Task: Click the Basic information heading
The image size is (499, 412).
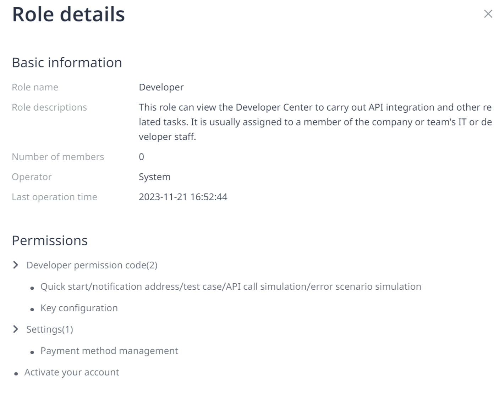Action: (x=67, y=63)
